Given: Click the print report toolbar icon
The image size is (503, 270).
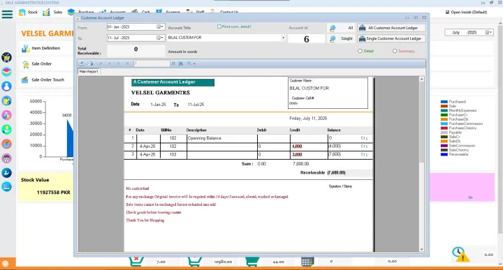Looking at the screenshot, I should point(90,63).
